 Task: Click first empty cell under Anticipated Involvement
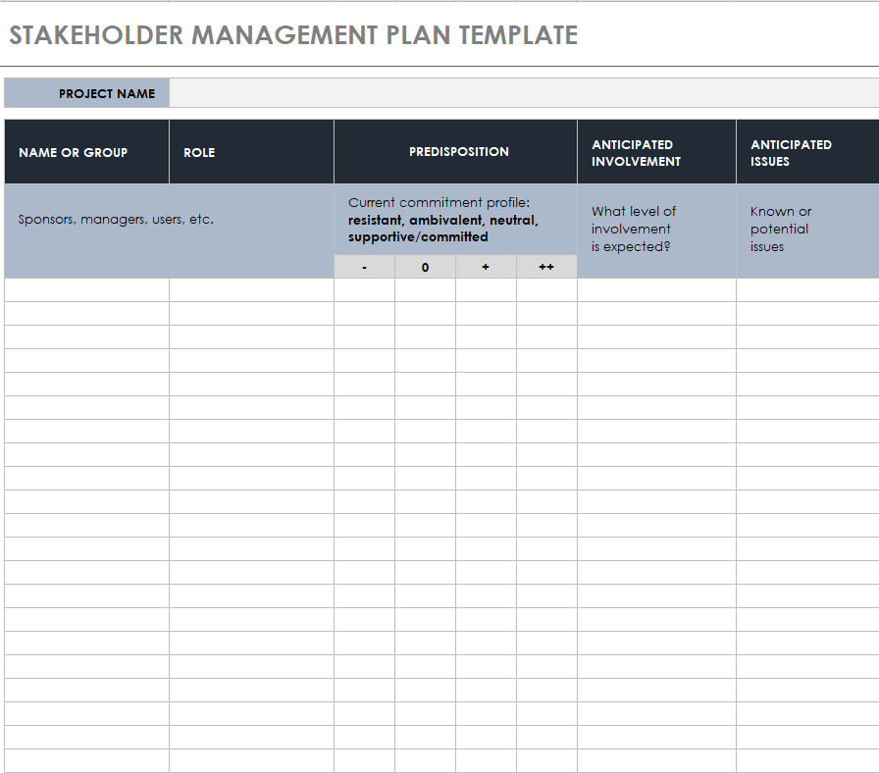656,290
